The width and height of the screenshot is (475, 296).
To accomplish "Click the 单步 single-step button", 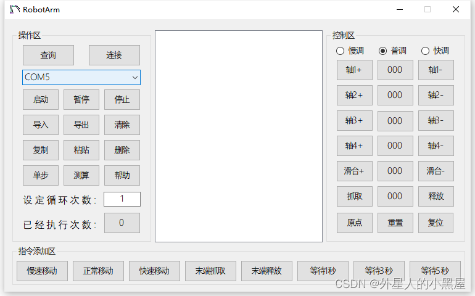I will pos(41,175).
